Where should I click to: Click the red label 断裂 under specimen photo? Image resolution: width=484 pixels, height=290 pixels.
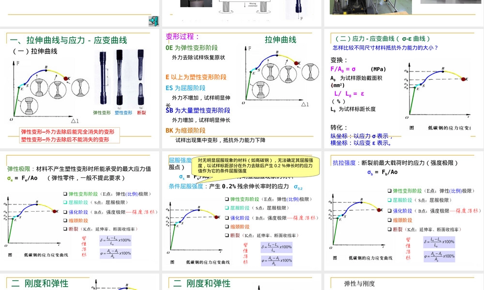point(141,113)
